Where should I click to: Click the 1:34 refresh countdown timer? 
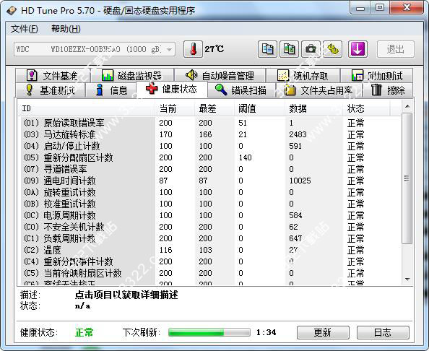point(266,332)
